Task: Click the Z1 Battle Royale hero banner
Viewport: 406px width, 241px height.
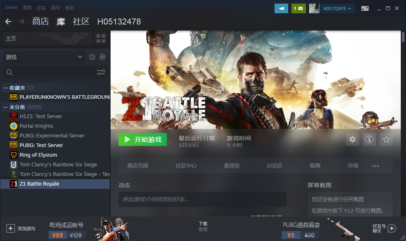Action: pyautogui.click(x=256, y=80)
